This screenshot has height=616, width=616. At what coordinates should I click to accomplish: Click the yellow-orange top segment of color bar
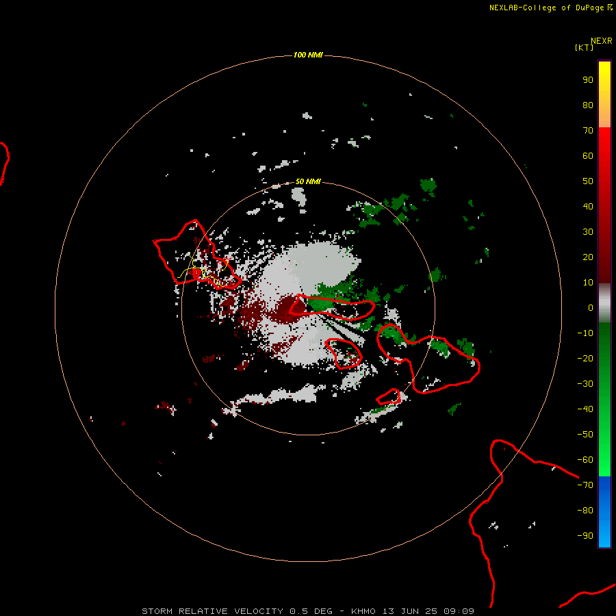604,94
